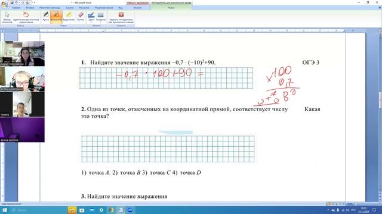Click the taskbar clock and date

363,210
